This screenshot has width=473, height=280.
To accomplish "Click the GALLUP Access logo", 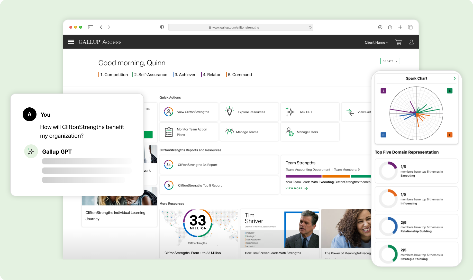I will (100, 42).
